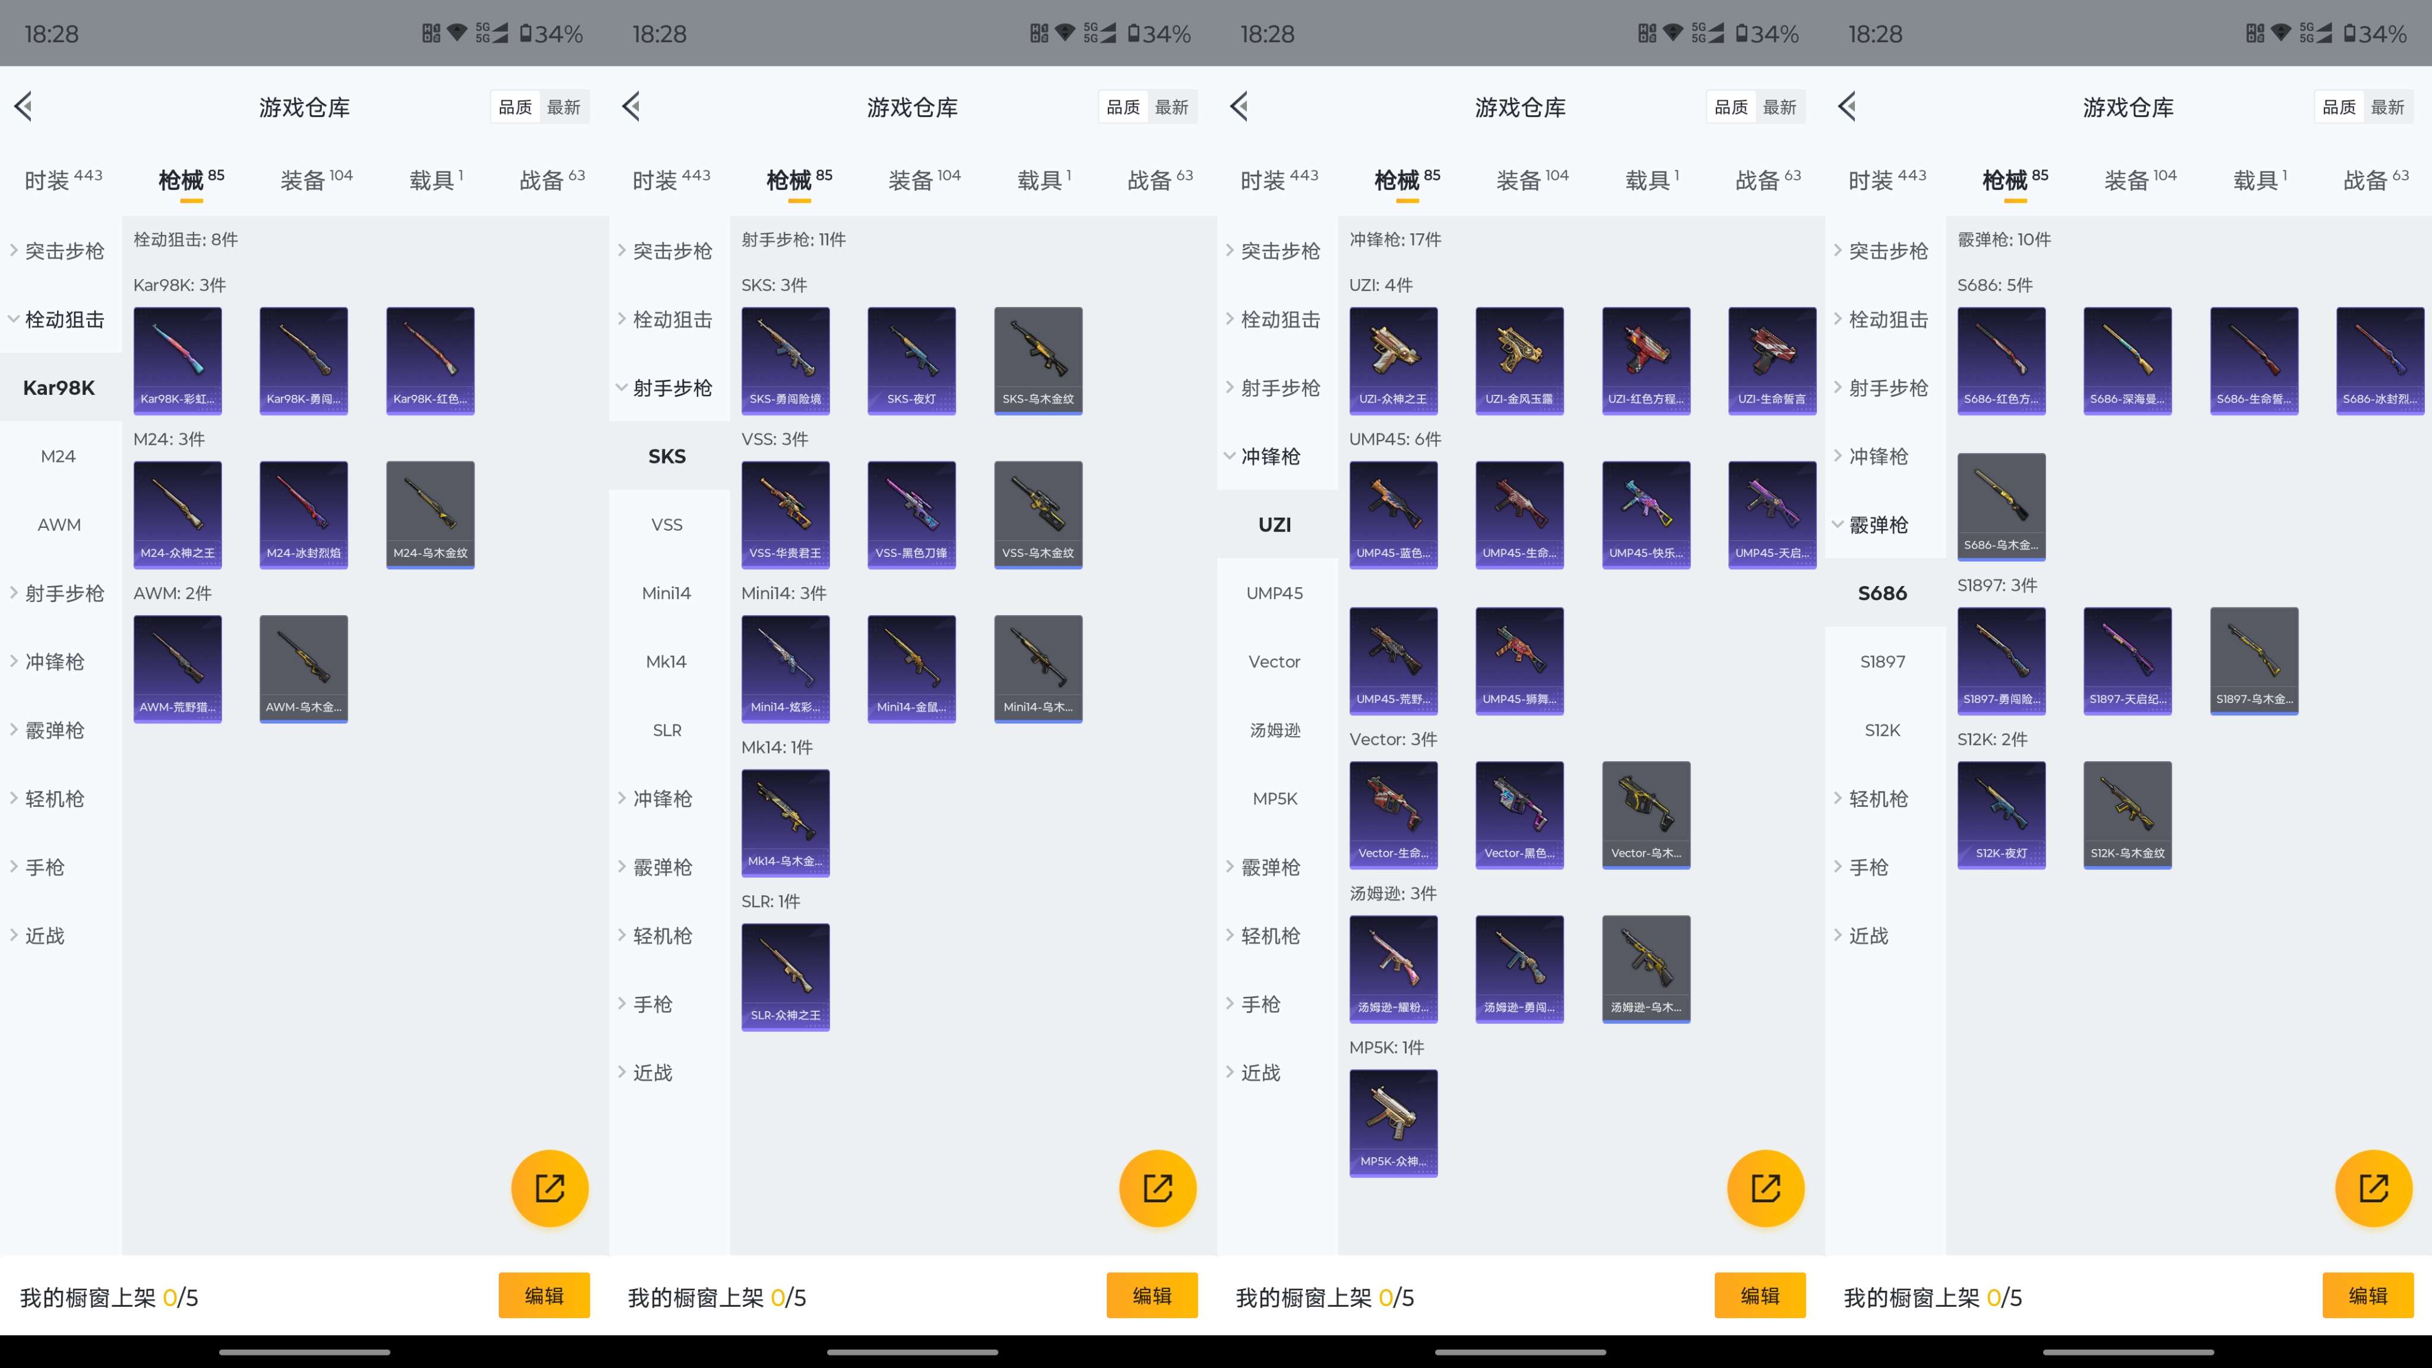Open the M24-众神之王 skin item

click(178, 515)
